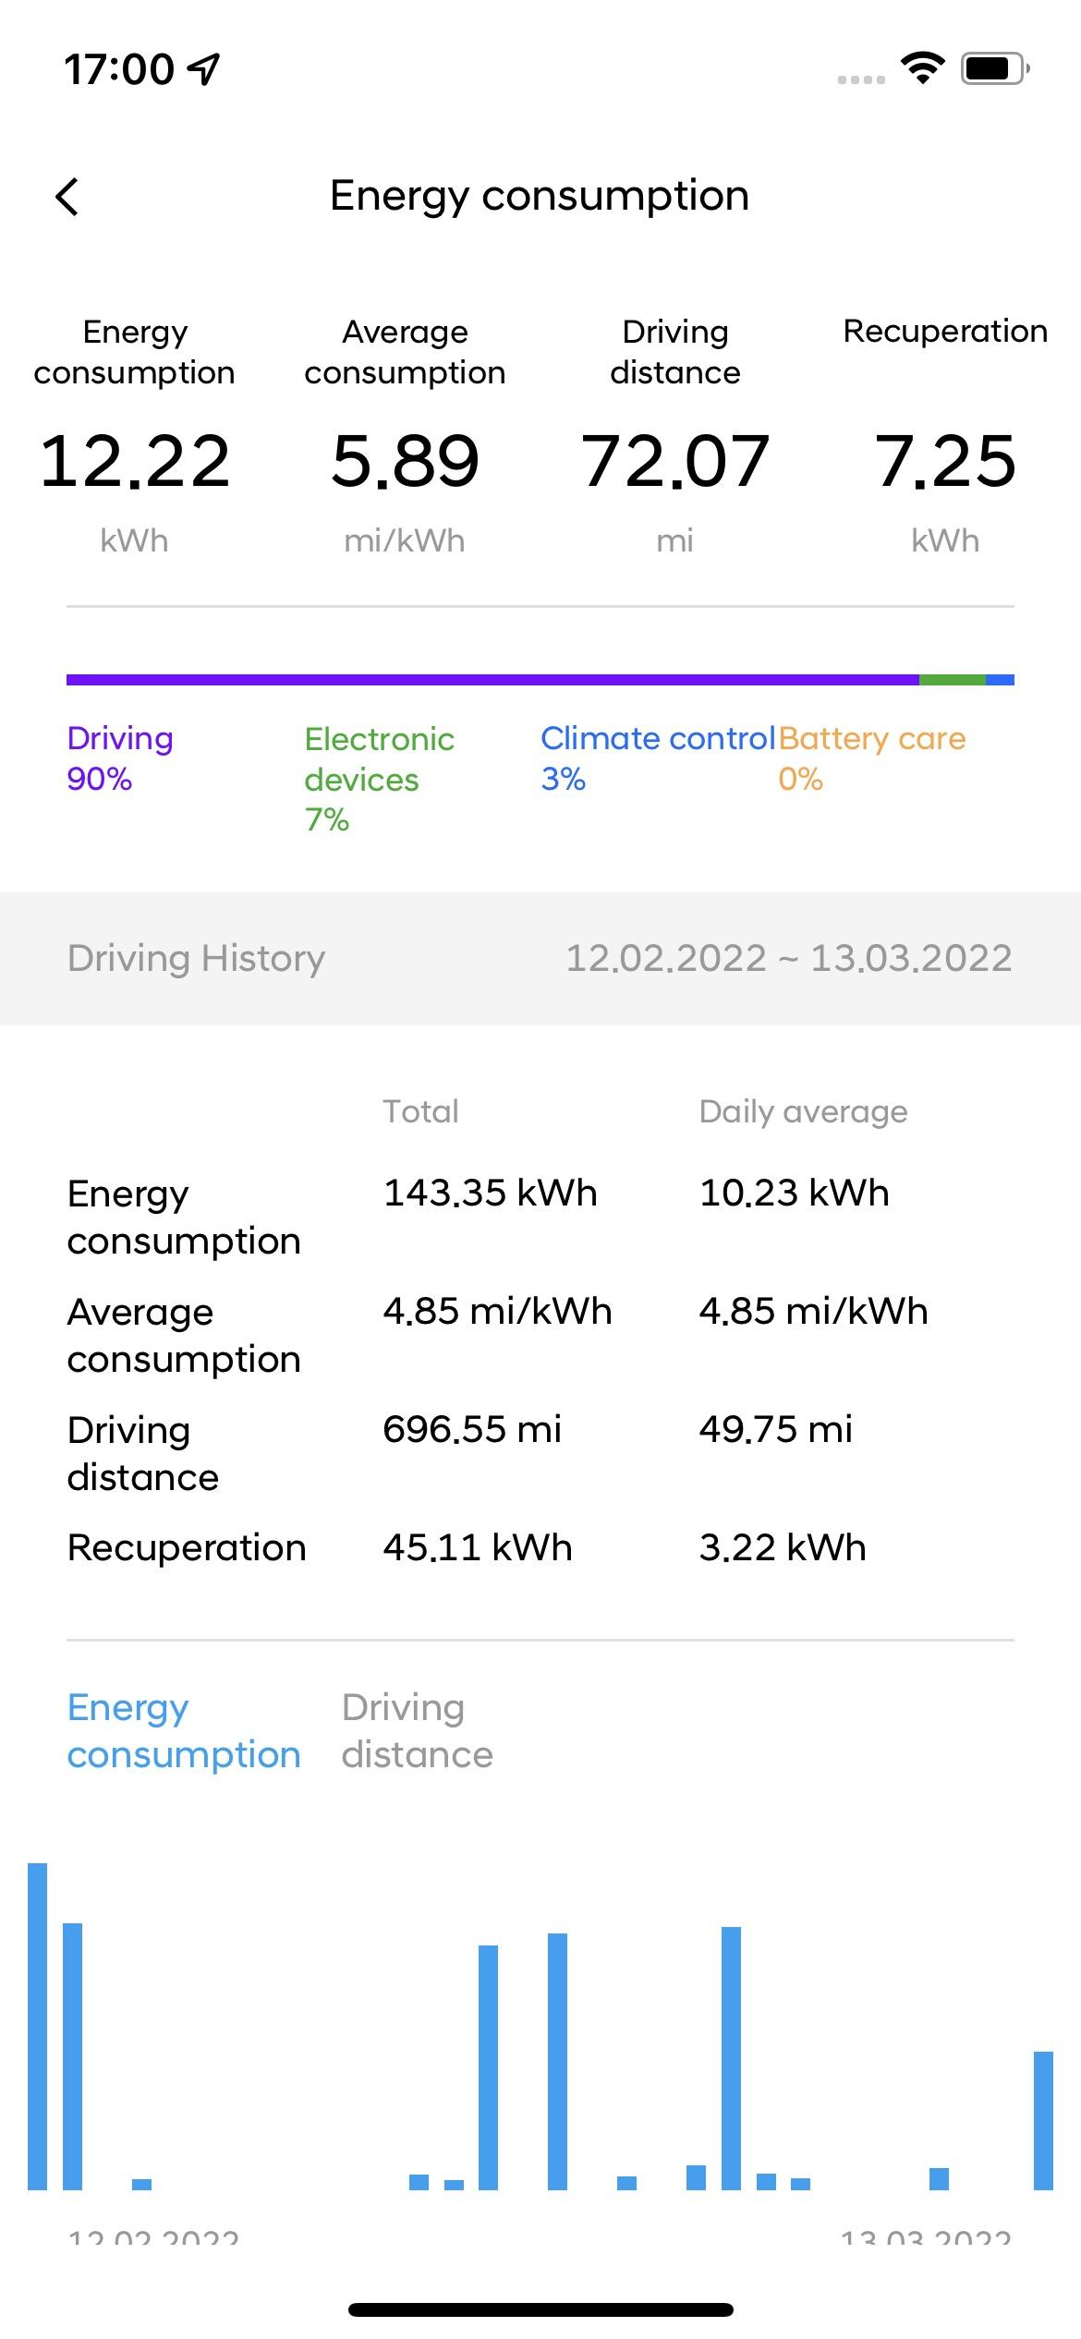Screen dimensions: 1081x2339
Task: Tap the cellular signal dots
Action: (x=861, y=79)
